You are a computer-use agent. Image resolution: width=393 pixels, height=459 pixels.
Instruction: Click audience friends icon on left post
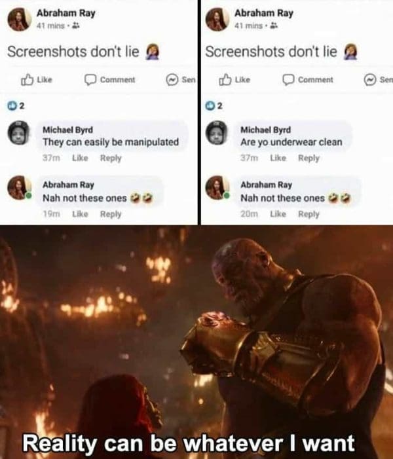point(76,26)
